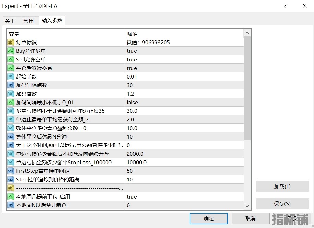Click the 取消 button

[251, 219]
